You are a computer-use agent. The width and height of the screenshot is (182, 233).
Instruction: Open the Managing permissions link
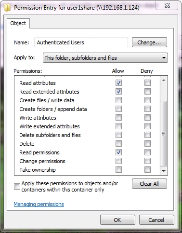pos(39,204)
